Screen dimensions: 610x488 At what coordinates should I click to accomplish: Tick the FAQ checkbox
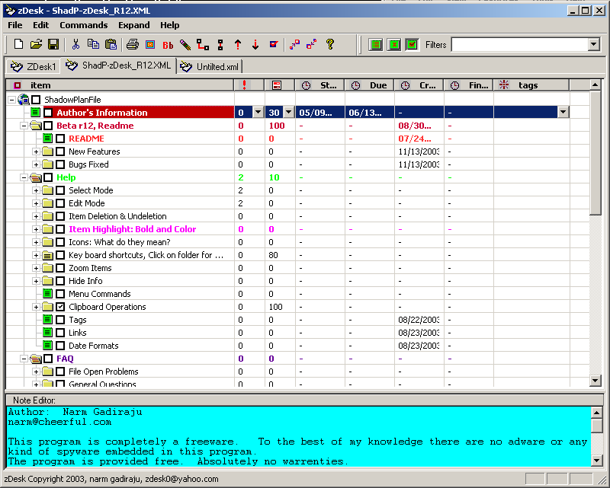click(x=48, y=359)
